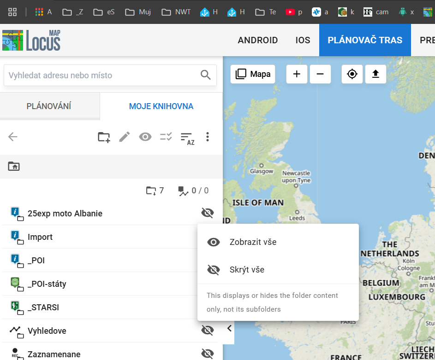Select Skrýt vše menu option

pos(247,270)
